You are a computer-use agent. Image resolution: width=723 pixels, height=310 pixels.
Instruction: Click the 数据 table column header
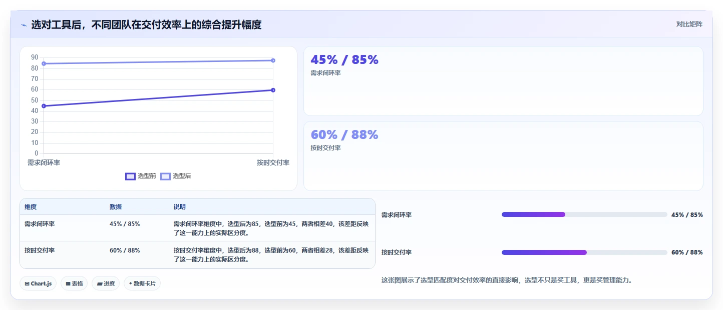[116, 207]
